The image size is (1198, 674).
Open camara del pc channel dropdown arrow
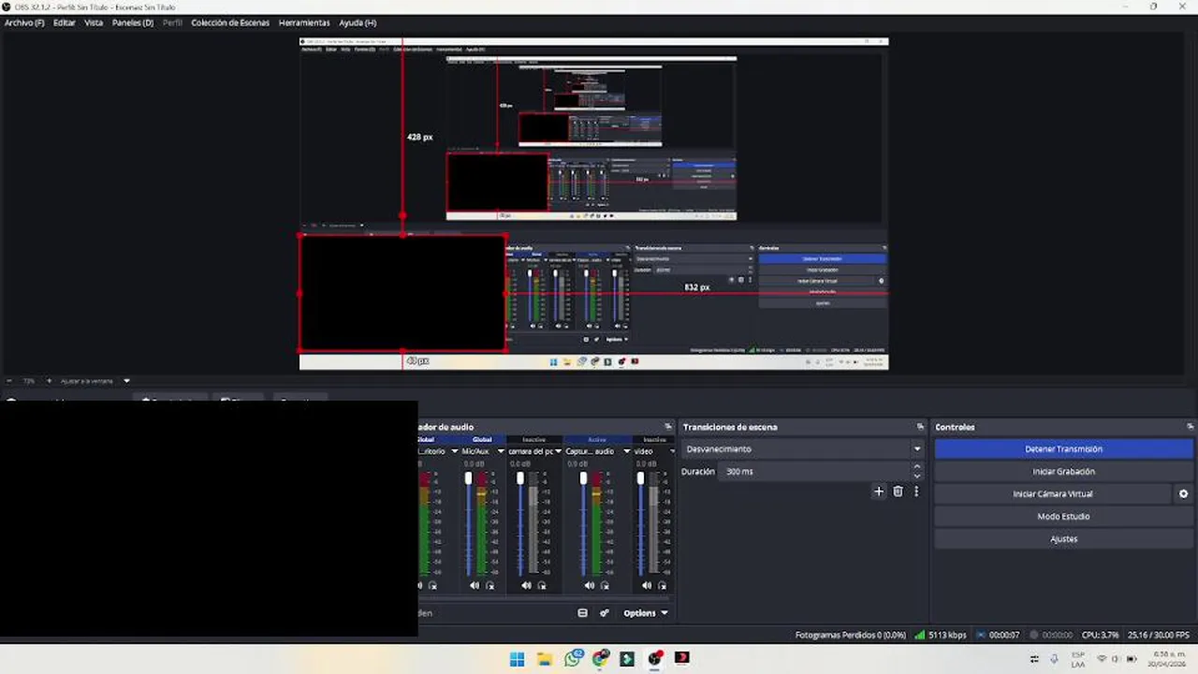click(558, 451)
